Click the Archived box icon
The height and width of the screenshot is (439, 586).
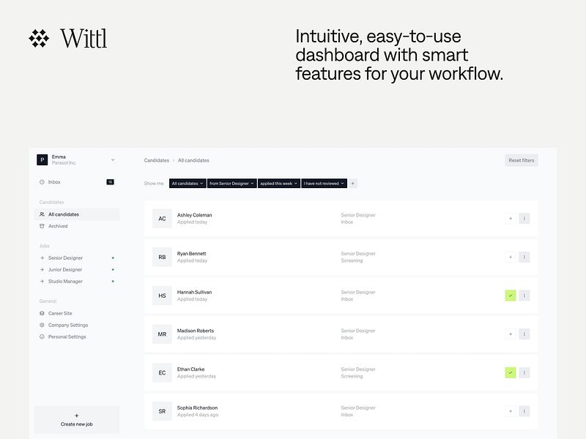click(x=42, y=226)
